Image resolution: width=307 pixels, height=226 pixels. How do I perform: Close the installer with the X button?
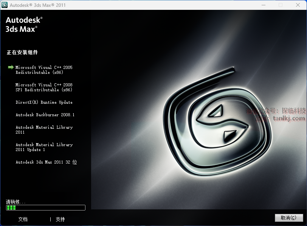click(298, 5)
